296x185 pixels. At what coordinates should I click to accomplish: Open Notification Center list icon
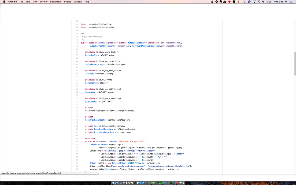291,2
